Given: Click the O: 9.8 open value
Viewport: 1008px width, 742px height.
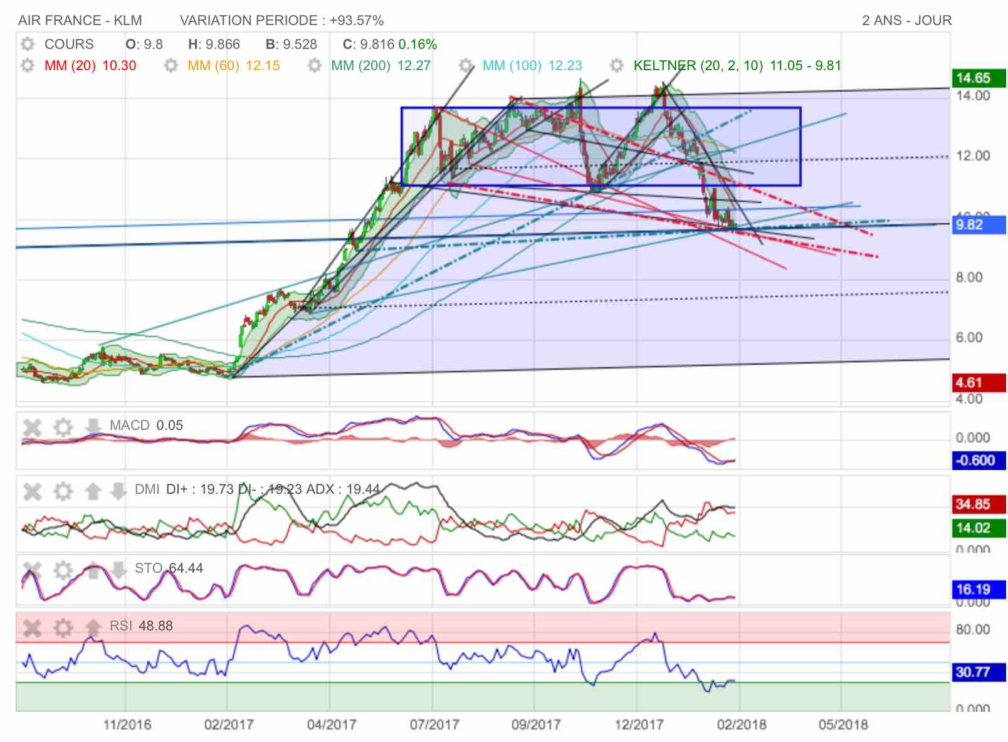Looking at the screenshot, I should pyautogui.click(x=144, y=44).
